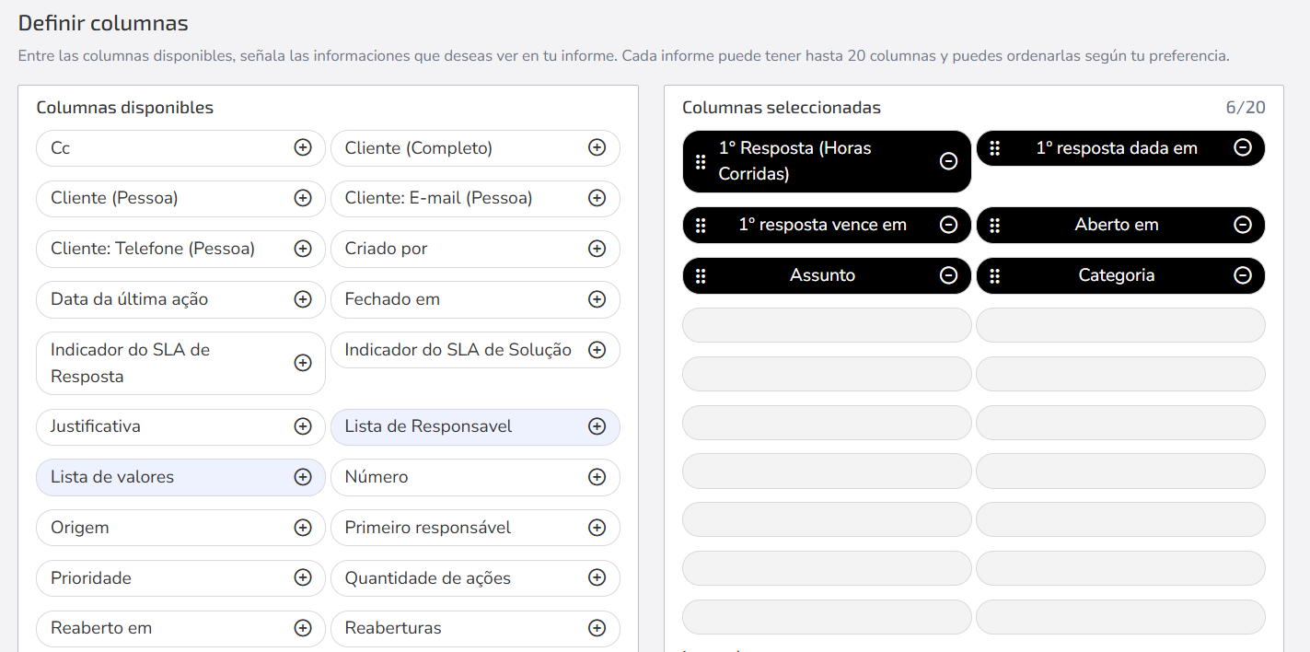Click plus icon next to Cliente (Completo)
Viewport: 1310px width, 652px height.
click(597, 147)
